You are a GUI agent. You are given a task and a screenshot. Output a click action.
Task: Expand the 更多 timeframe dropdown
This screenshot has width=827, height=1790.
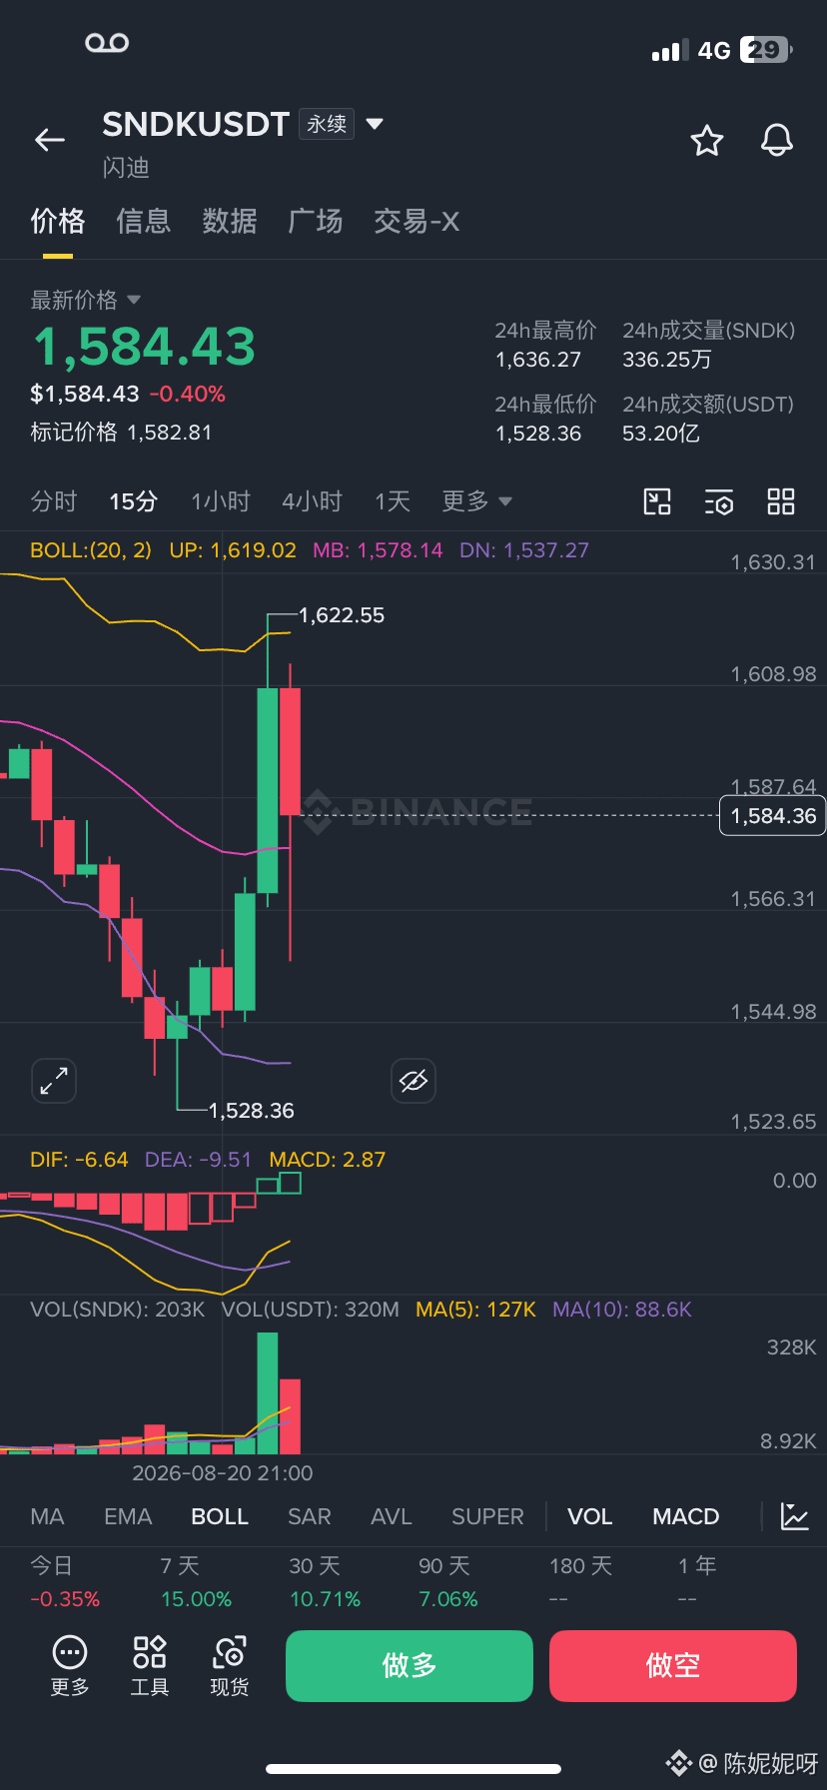pos(477,501)
